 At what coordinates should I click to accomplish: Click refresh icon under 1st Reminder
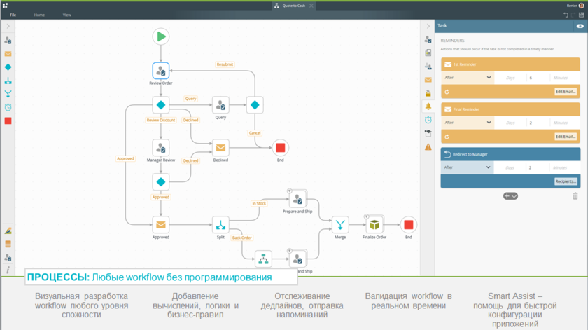point(447,92)
